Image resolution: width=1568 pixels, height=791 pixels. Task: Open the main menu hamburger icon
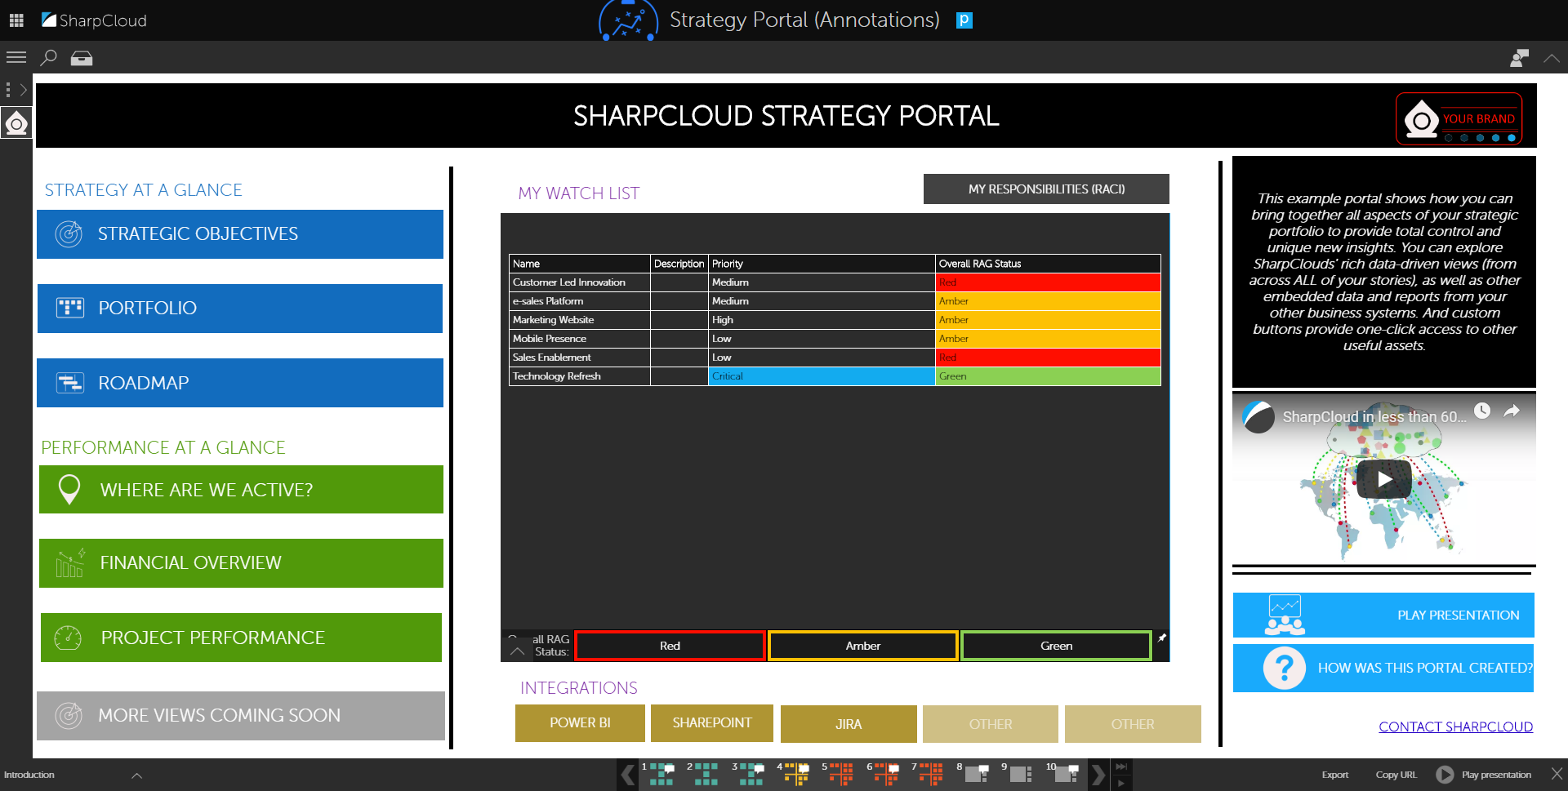[x=16, y=57]
